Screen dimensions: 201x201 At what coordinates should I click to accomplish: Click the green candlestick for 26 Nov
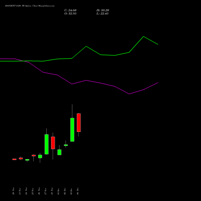tap(40, 156)
